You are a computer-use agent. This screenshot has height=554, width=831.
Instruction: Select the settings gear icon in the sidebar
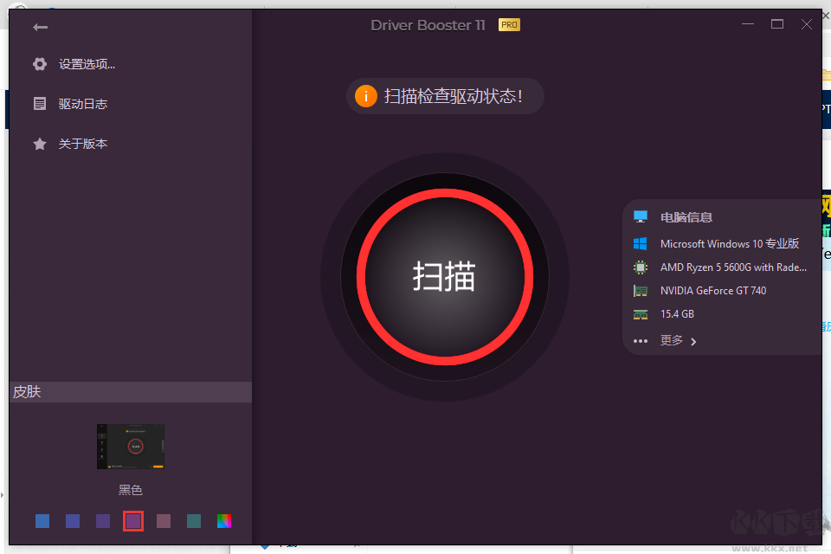pos(40,63)
